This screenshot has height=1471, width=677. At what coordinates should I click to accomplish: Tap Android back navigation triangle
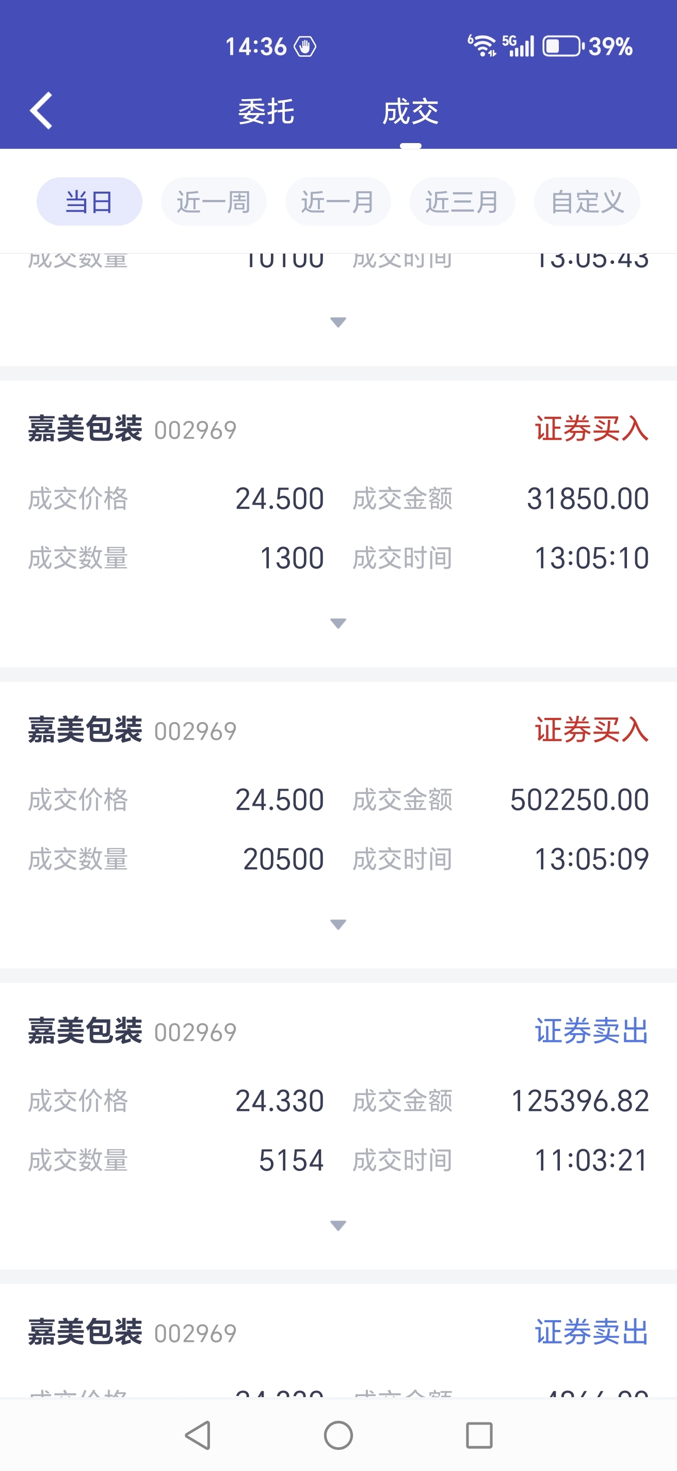pos(198,1435)
